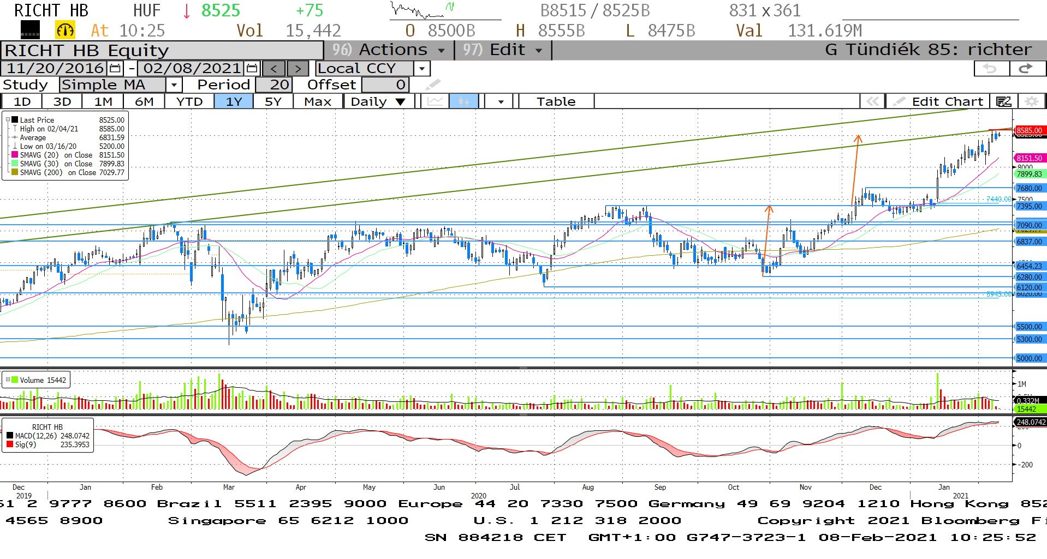The width and height of the screenshot is (1047, 559).
Task: Click the magenta SMAVG (20) legend swatch
Action: [15, 155]
